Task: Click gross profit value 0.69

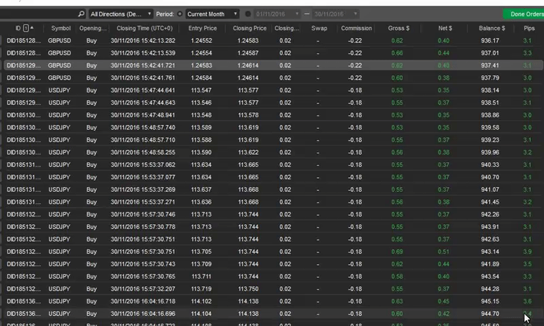Action: (x=397, y=251)
